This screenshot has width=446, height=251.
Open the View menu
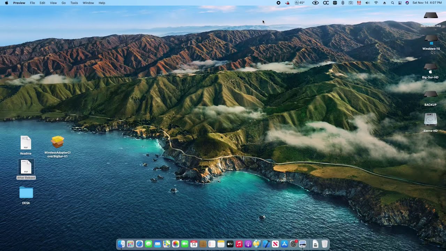coord(53,3)
